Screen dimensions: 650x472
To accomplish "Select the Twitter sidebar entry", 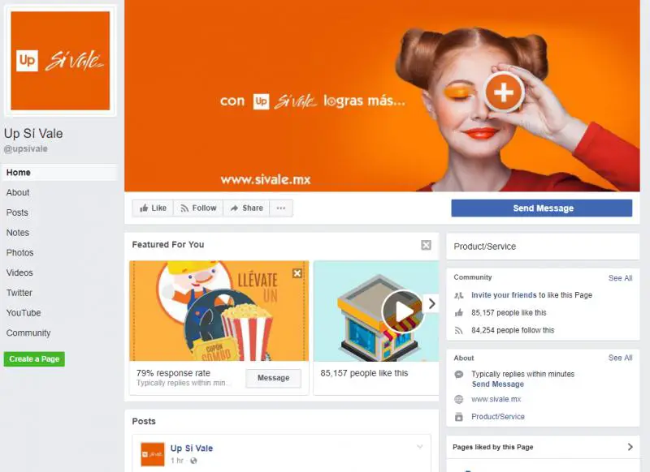I will coord(19,293).
